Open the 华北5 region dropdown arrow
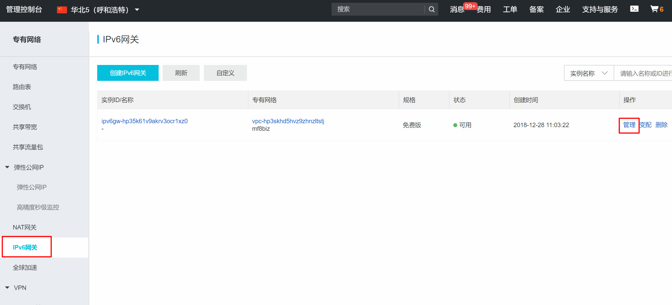Image resolution: width=672 pixels, height=305 pixels. [137, 10]
